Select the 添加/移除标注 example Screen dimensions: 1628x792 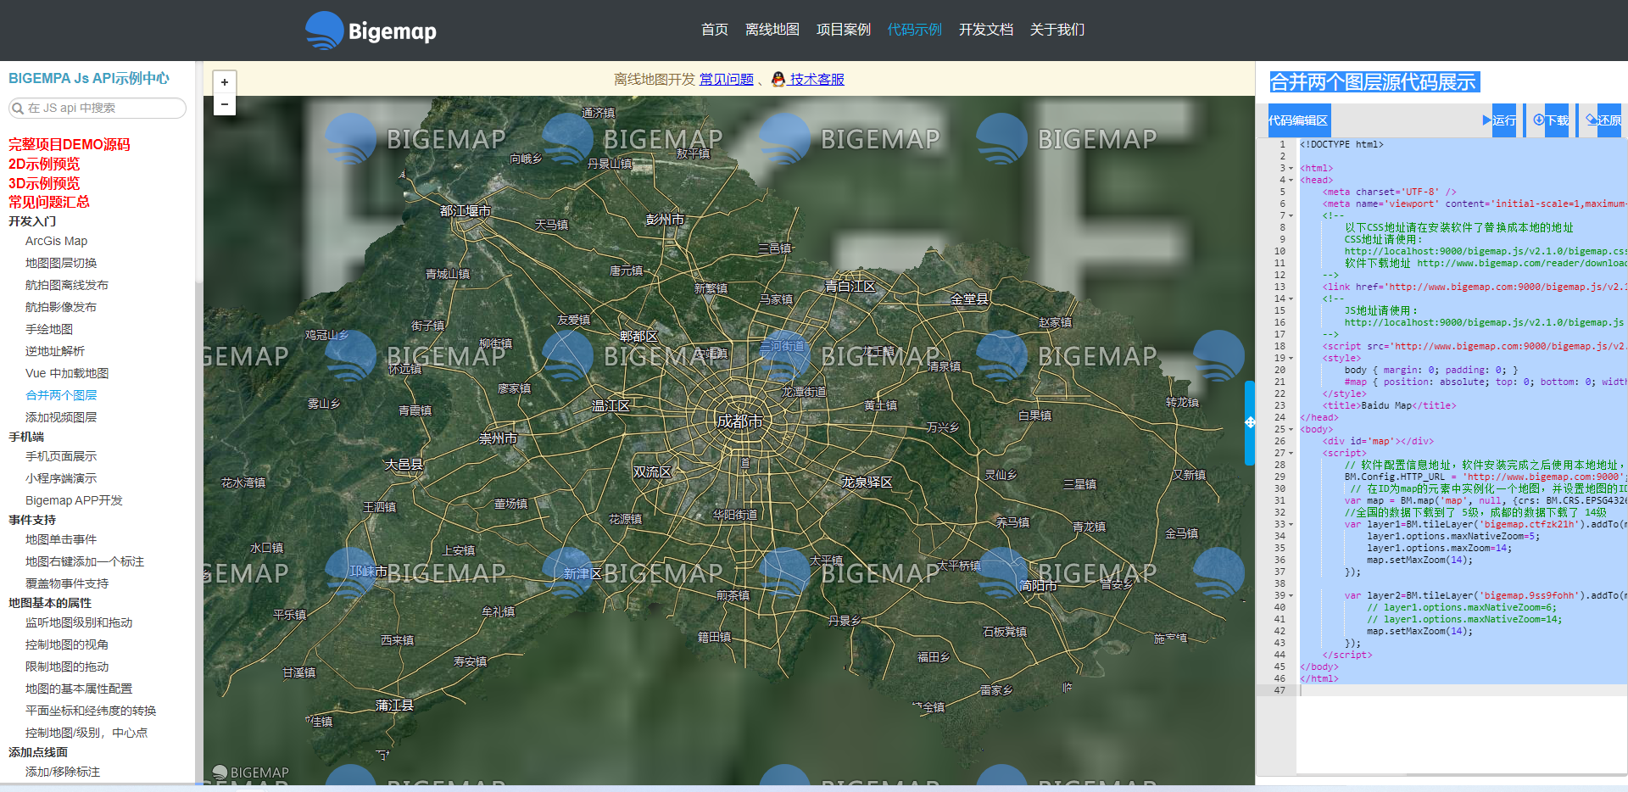pos(63,772)
